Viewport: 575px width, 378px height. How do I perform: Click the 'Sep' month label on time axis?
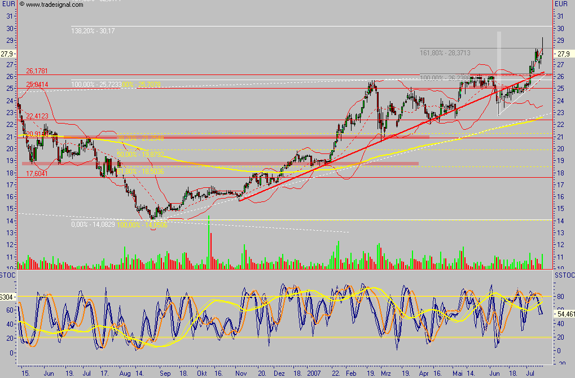pyautogui.click(x=165, y=373)
